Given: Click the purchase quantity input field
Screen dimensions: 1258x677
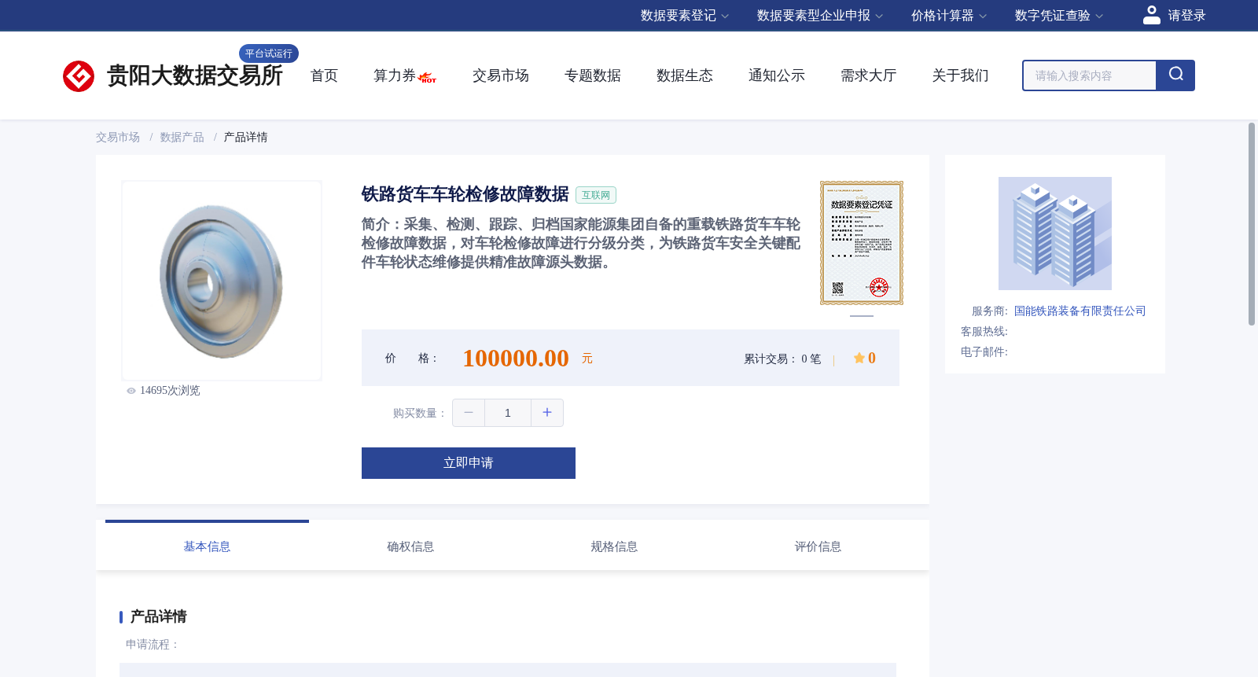Looking at the screenshot, I should (508, 413).
